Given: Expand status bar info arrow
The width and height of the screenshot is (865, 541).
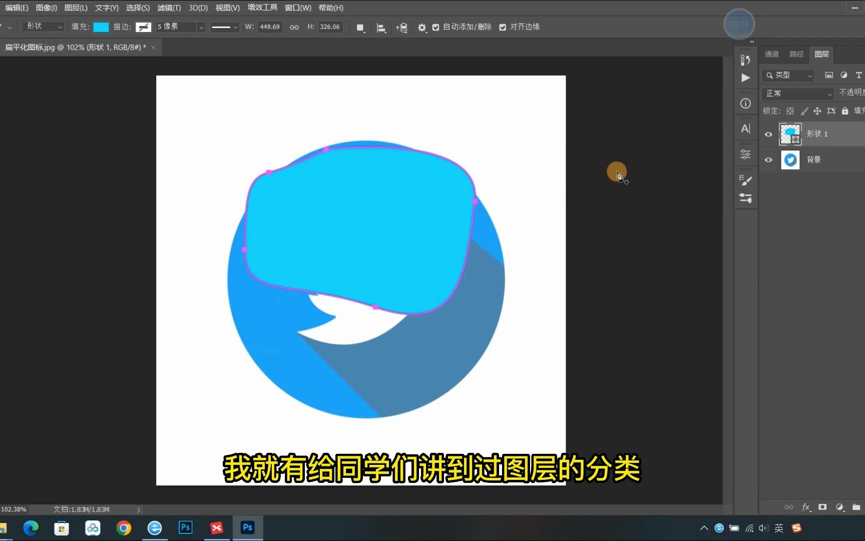Looking at the screenshot, I should pyautogui.click(x=139, y=509).
